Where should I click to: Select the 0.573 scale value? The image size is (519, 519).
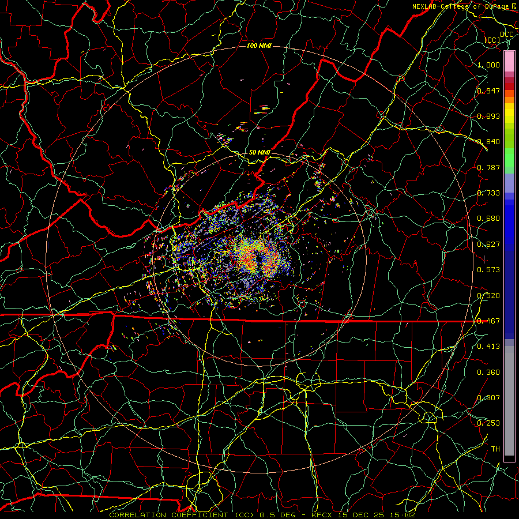[488, 270]
